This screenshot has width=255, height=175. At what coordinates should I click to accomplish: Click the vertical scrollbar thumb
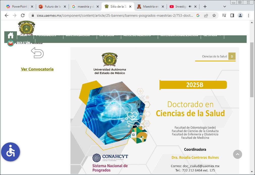[x=252, y=70]
